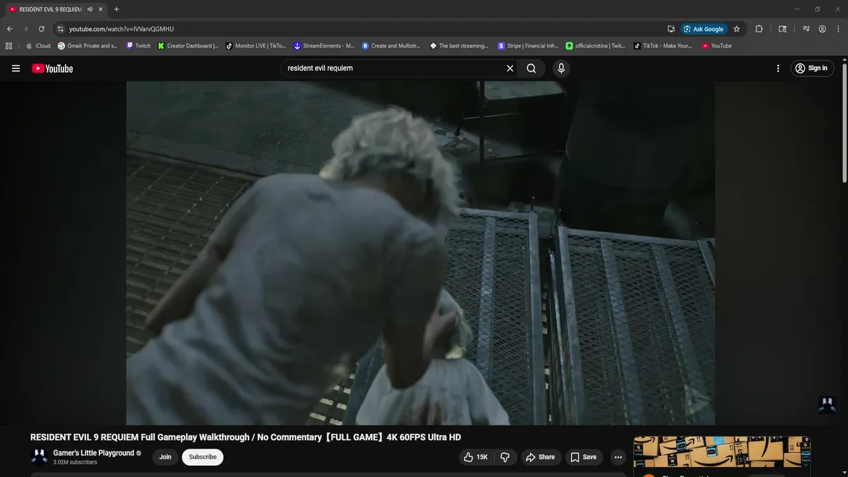The image size is (848, 477).
Task: Open the browser profile avatar
Action: 822,29
